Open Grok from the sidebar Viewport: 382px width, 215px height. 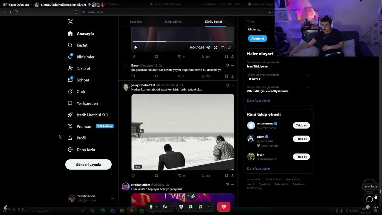pos(76,92)
